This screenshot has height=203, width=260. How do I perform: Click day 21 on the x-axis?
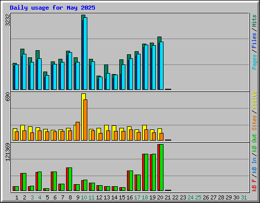click(168, 197)
